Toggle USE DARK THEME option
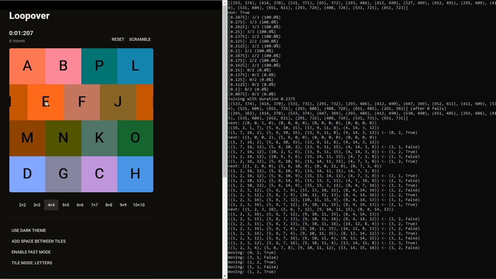Viewport: 496px width, 279px height. coord(29,231)
